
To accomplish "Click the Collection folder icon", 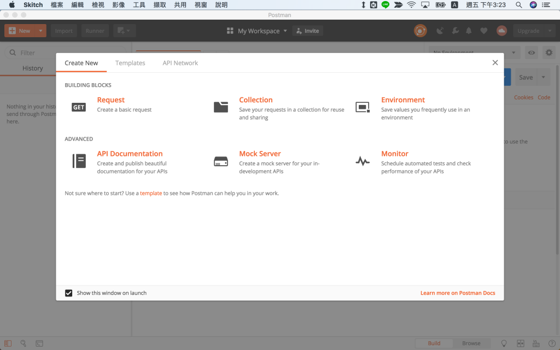I will (x=221, y=107).
